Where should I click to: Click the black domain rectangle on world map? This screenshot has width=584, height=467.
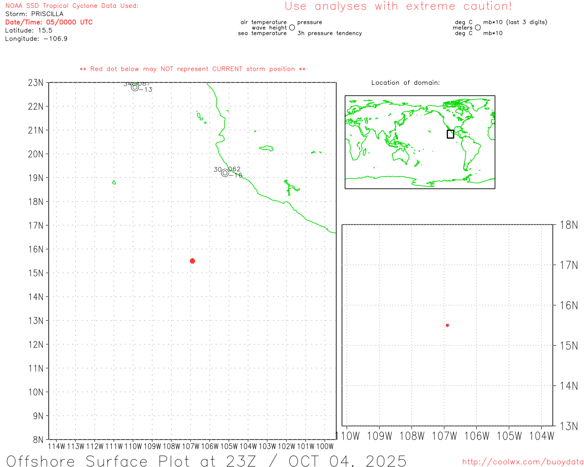pyautogui.click(x=450, y=134)
